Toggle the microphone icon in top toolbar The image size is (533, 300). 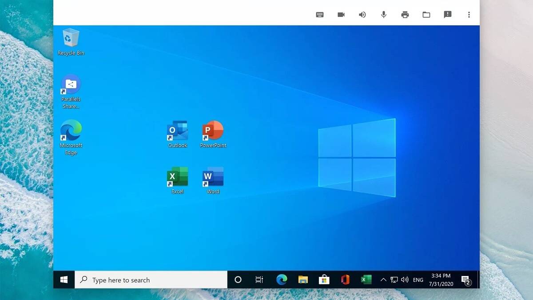pyautogui.click(x=384, y=15)
